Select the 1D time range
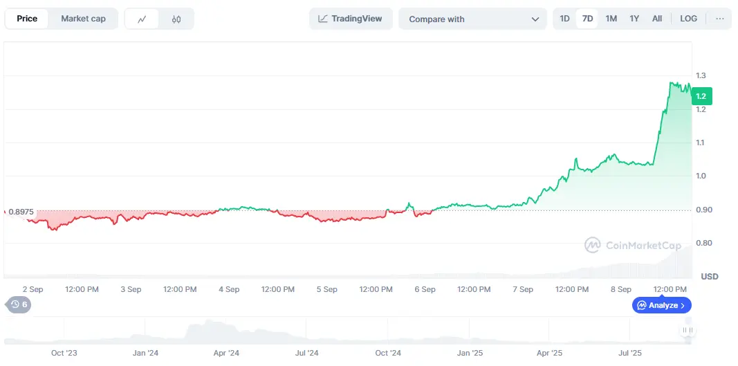 pyautogui.click(x=564, y=19)
